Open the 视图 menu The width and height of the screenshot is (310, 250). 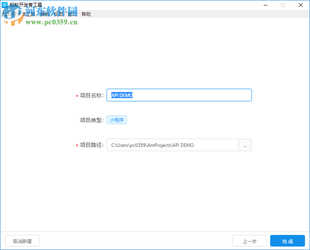[x=58, y=14]
